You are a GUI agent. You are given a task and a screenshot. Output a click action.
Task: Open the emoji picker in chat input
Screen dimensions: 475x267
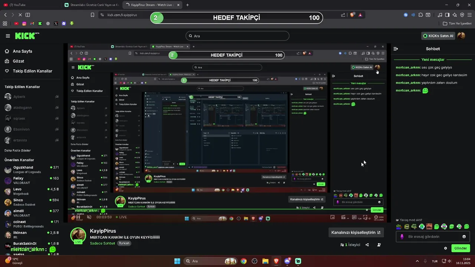click(464, 237)
